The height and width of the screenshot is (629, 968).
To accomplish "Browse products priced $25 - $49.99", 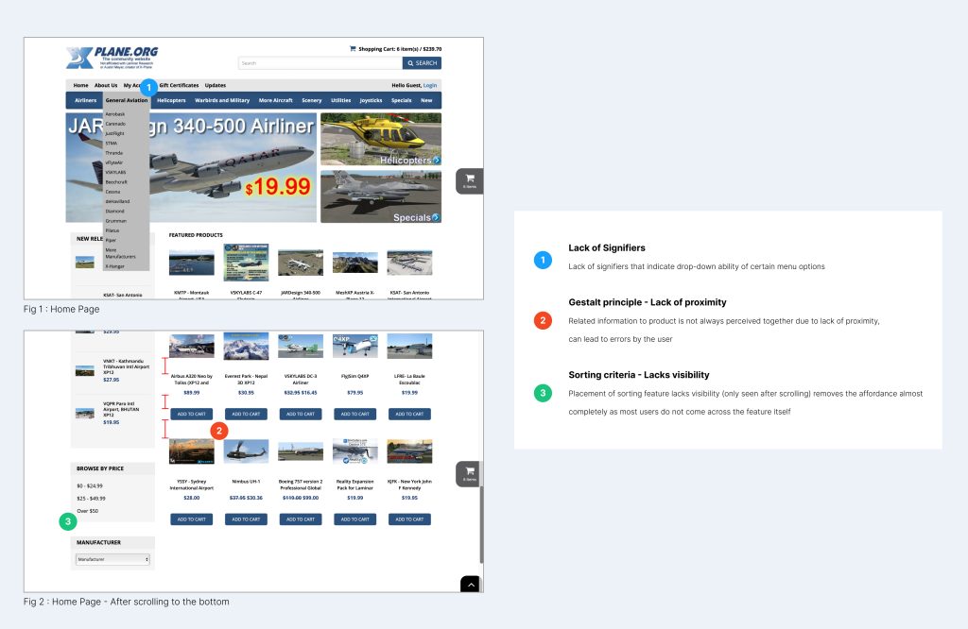I will (x=92, y=499).
